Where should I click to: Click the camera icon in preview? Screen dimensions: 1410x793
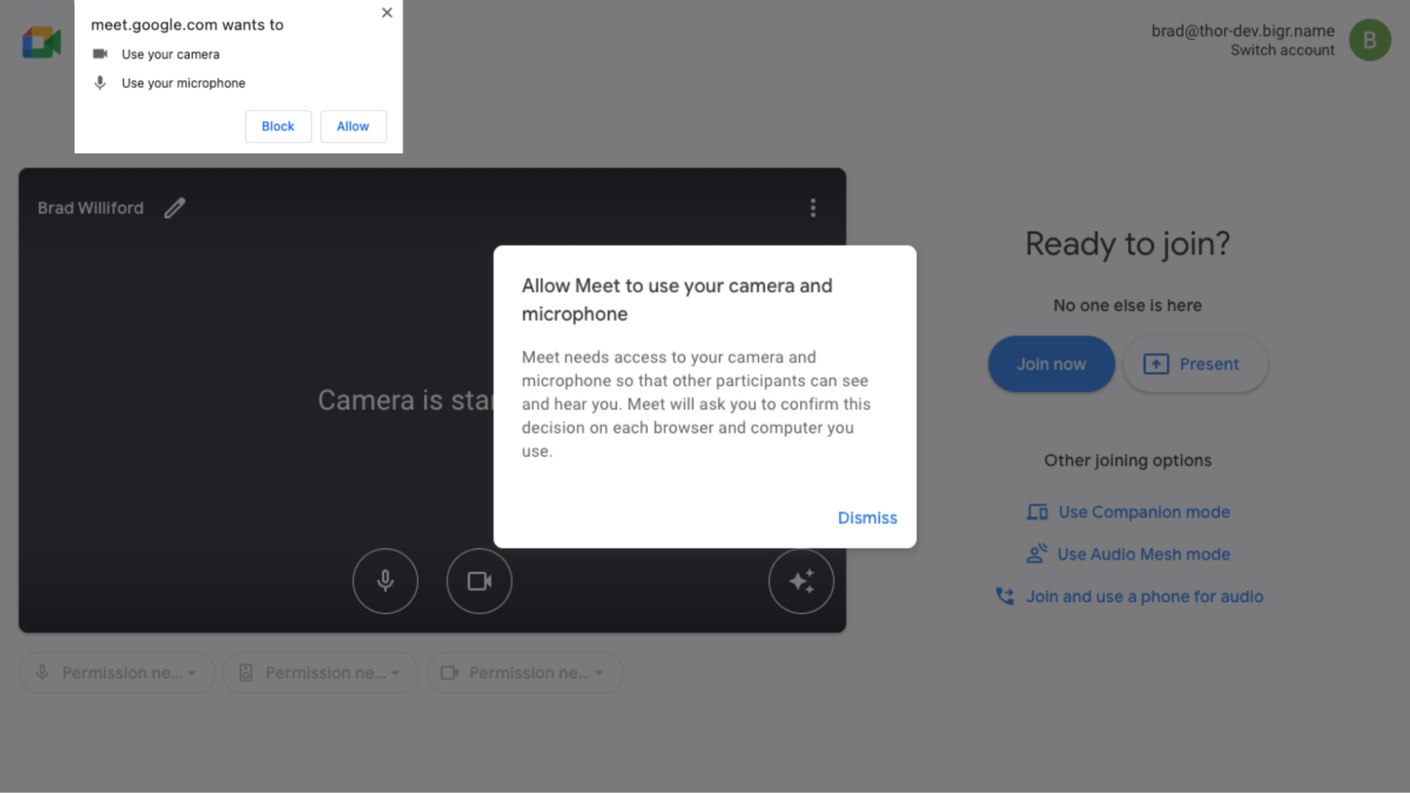pyautogui.click(x=481, y=580)
